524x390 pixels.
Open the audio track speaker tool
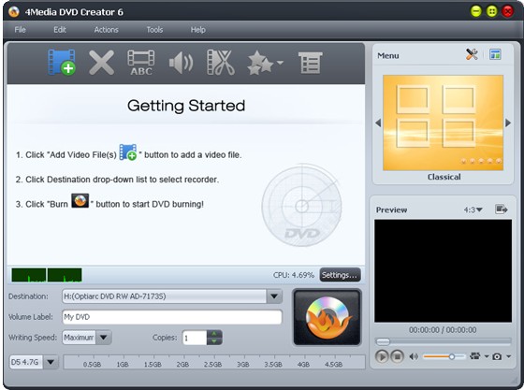click(x=181, y=63)
